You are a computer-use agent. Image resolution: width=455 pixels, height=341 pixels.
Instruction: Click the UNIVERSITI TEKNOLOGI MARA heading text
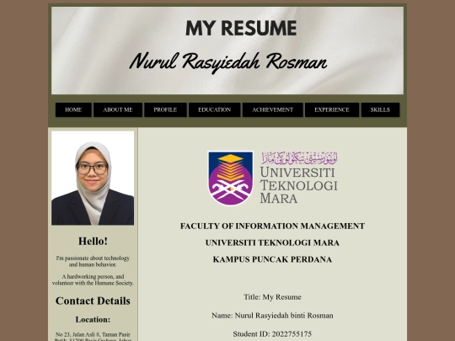point(272,242)
